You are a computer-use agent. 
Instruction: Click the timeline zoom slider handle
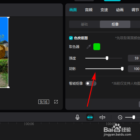coord(134,117)
